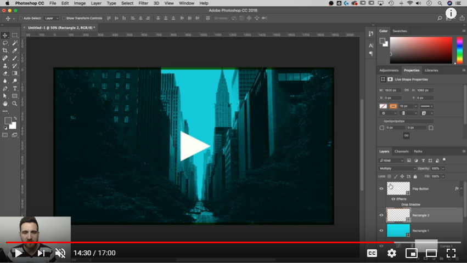This screenshot has width=467, height=263.
Task: Open the miniplayer
Action: (412, 253)
